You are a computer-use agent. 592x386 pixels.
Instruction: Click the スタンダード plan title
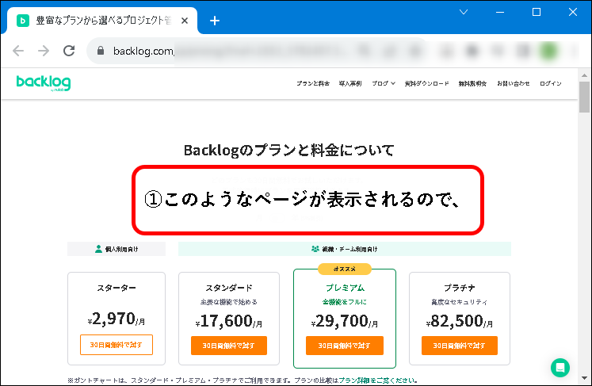pyautogui.click(x=229, y=288)
